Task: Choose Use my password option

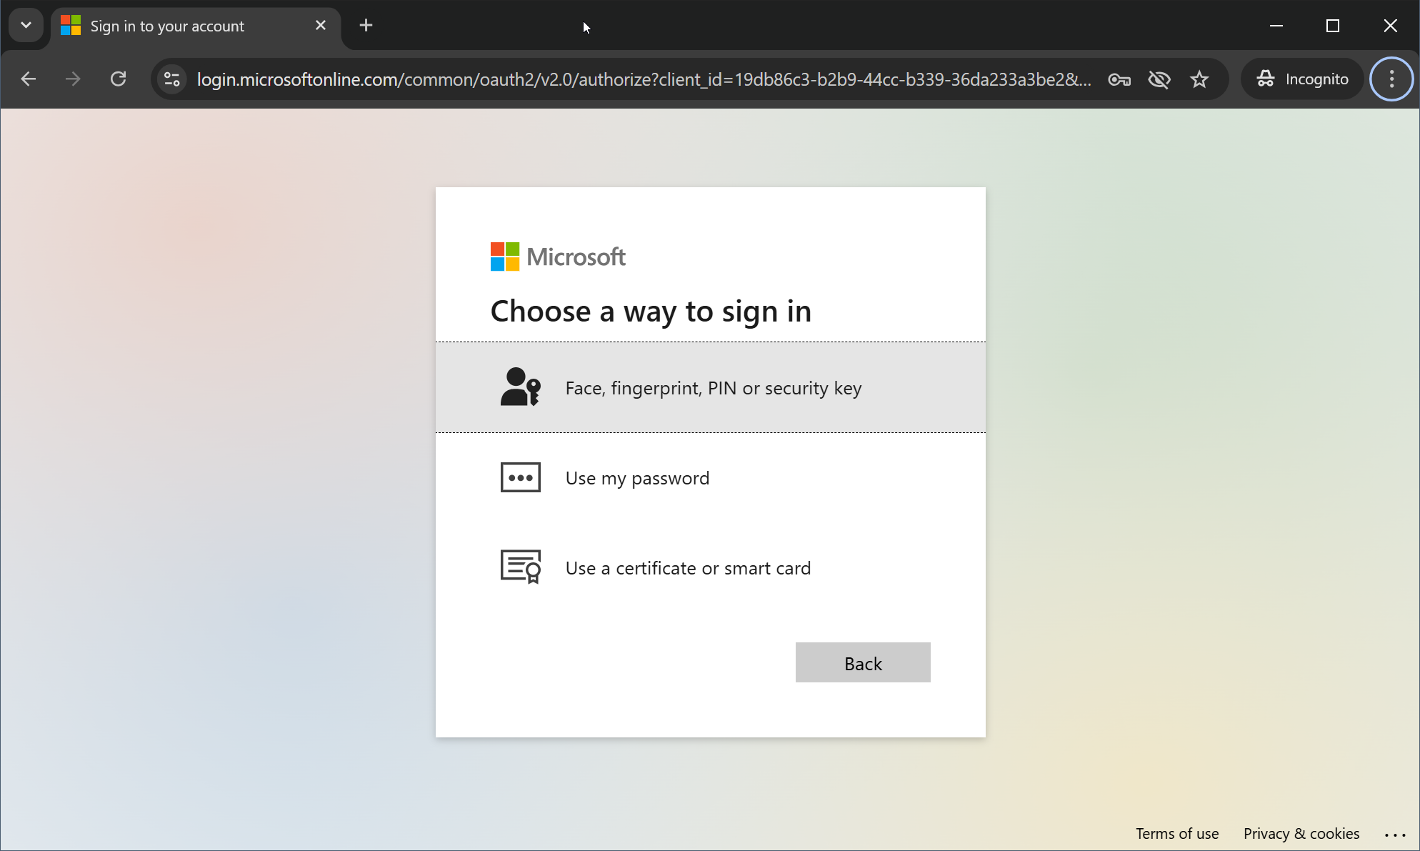Action: coord(637,478)
